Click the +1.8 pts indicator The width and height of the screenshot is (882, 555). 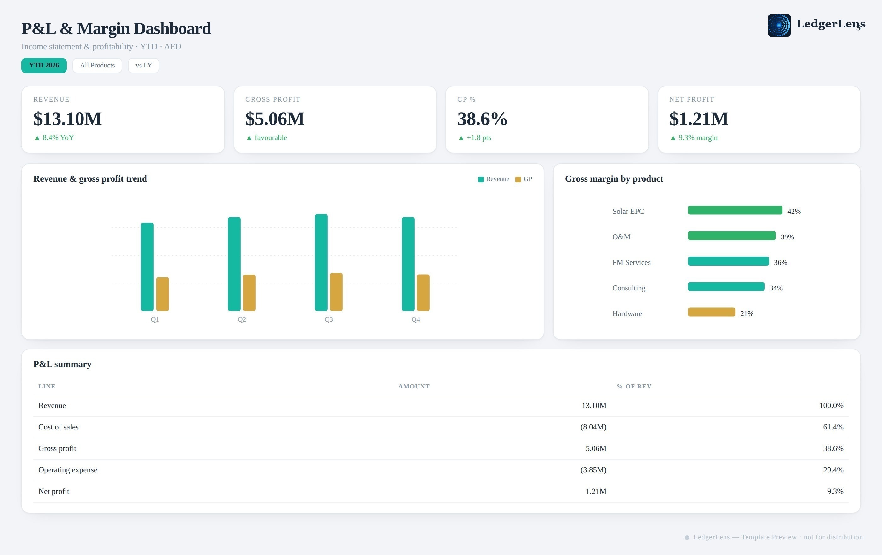(474, 138)
